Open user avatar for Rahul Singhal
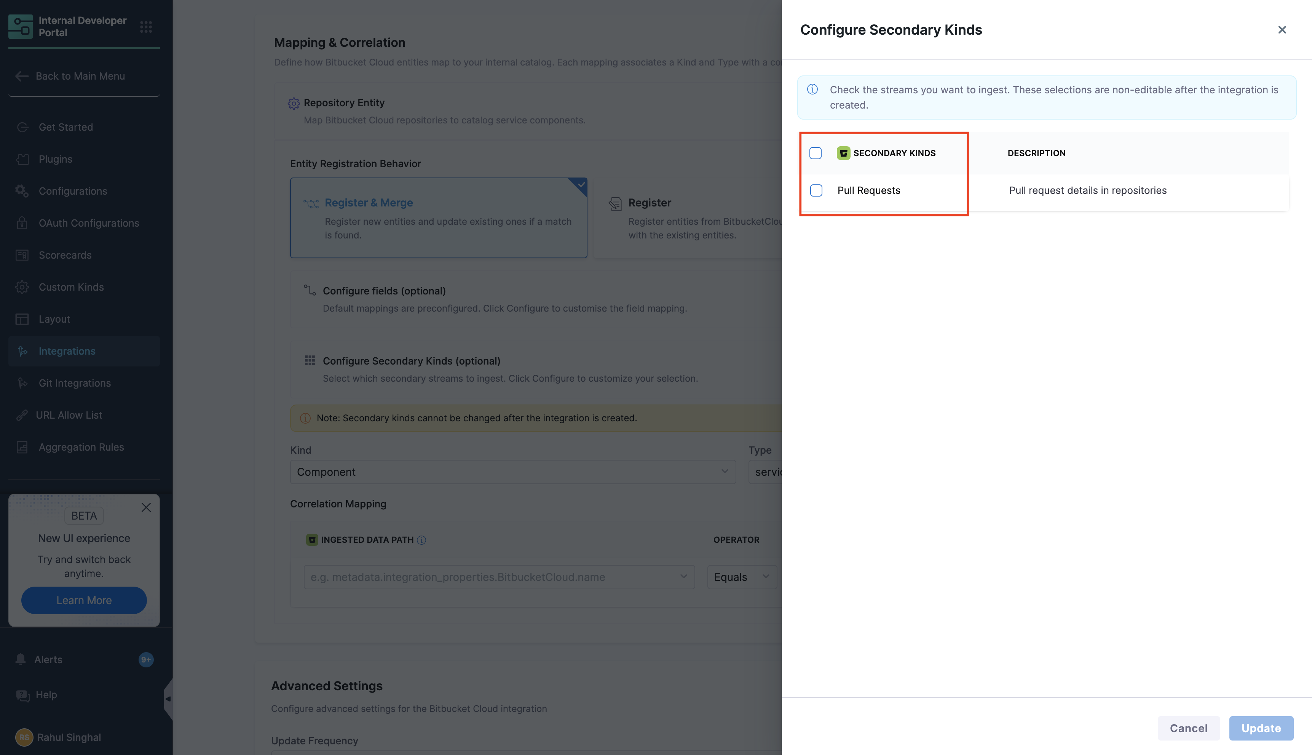 (24, 737)
